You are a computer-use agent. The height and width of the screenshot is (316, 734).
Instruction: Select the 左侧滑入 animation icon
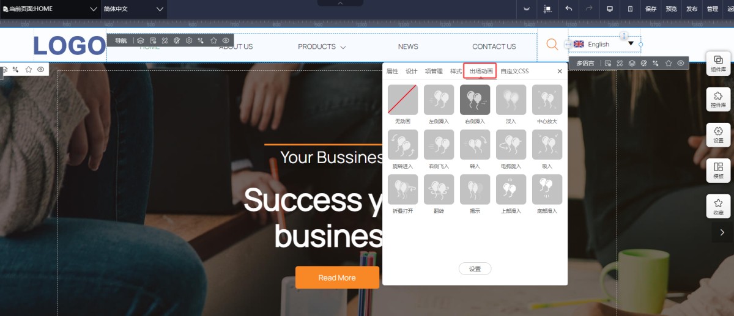(439, 100)
